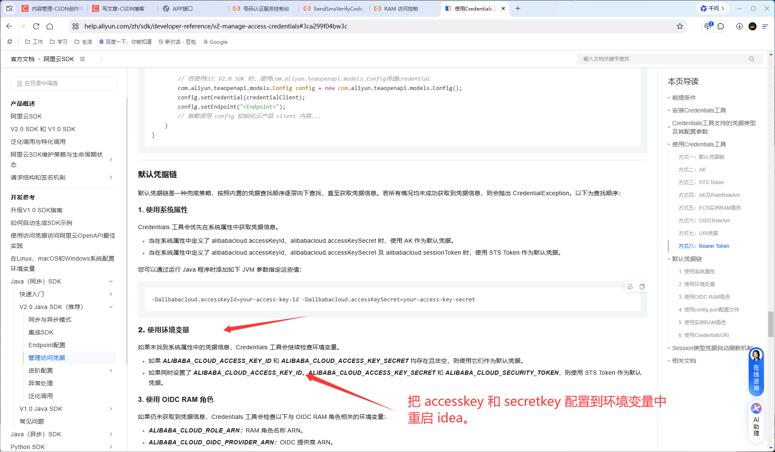Expand the 快速入门 item

(111, 294)
